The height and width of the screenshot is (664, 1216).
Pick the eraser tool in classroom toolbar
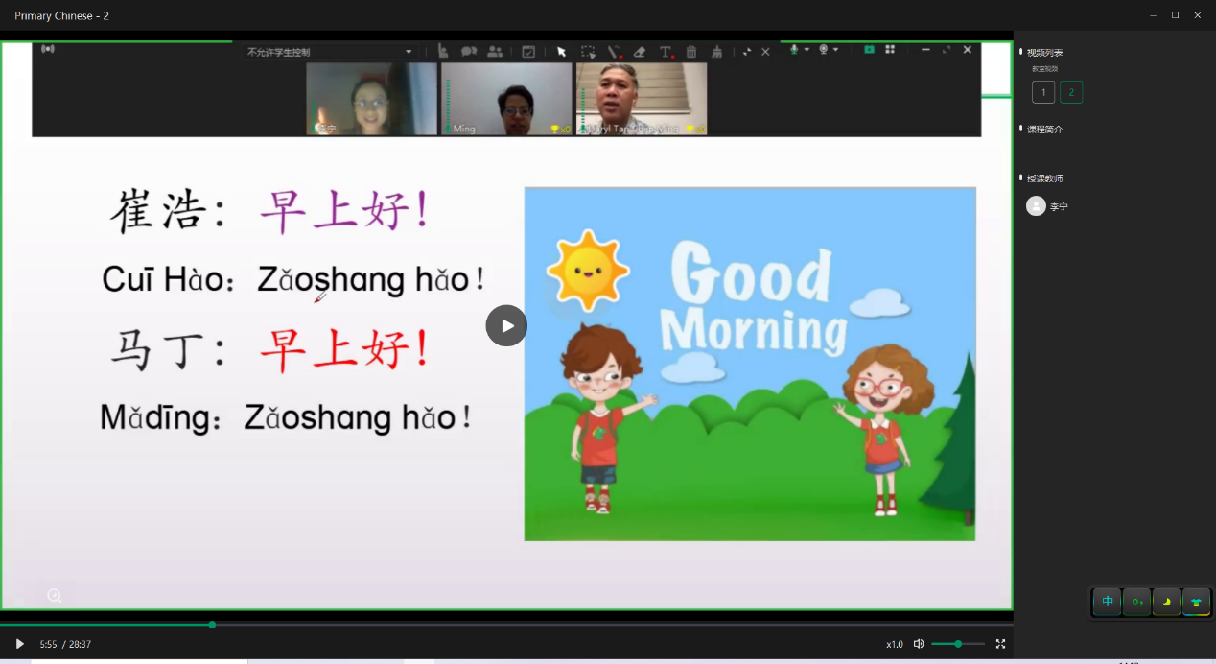tap(640, 52)
